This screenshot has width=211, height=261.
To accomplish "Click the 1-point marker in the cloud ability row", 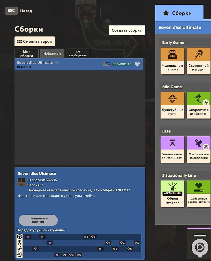I will click(x=64, y=255).
